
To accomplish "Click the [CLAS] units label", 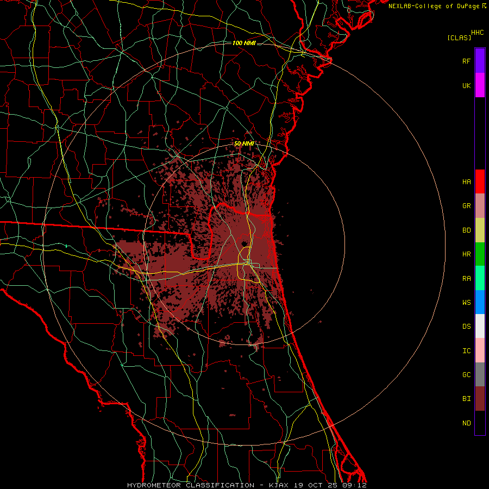I will tap(459, 37).
